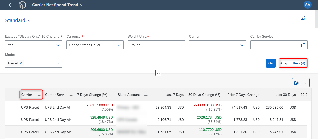Expand Carrier Net Spend Trend title menu
Screen dimensions: 318x139
point(81,5)
